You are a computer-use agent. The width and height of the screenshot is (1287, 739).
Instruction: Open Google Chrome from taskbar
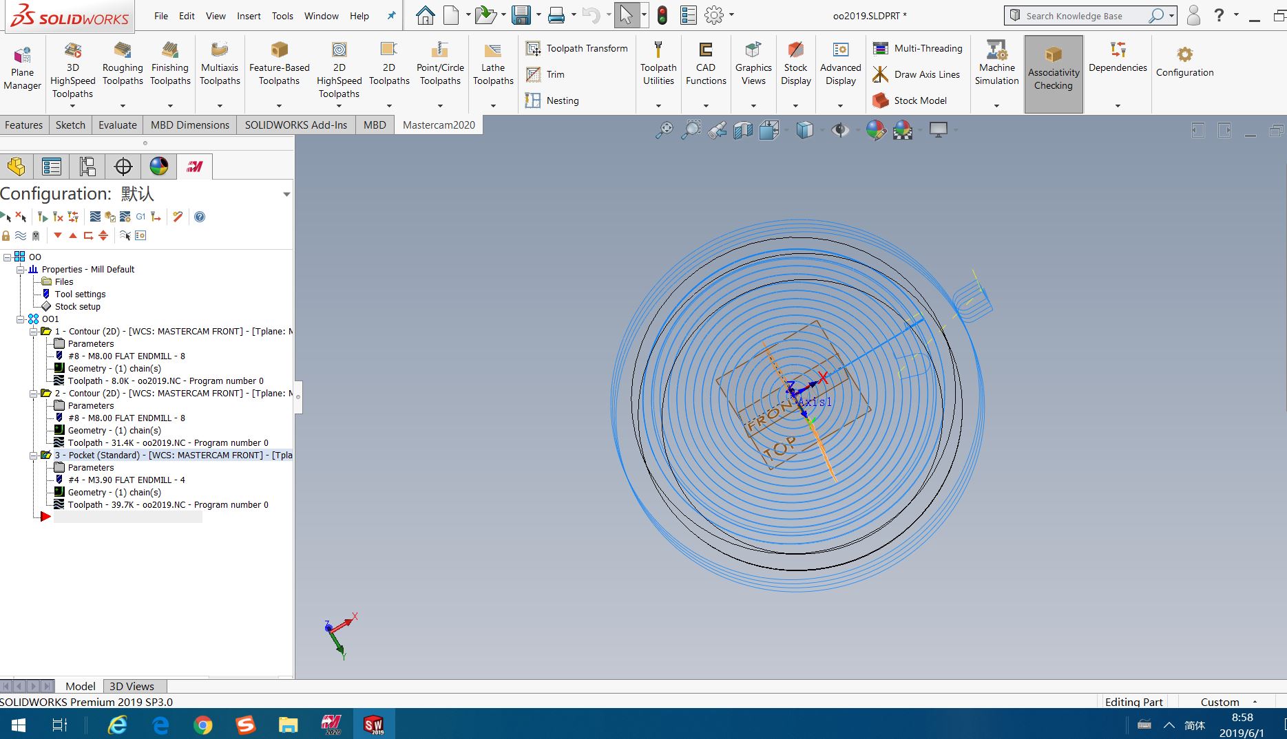pos(202,725)
